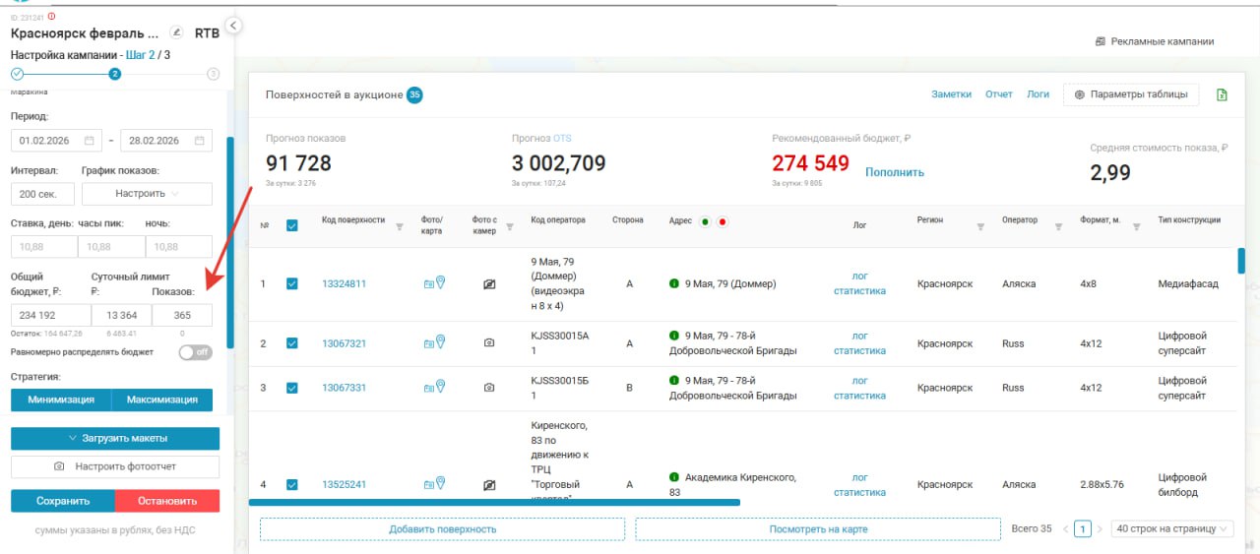1260x554 pixels.
Task: Open the Отчет tab
Action: pyautogui.click(x=999, y=94)
